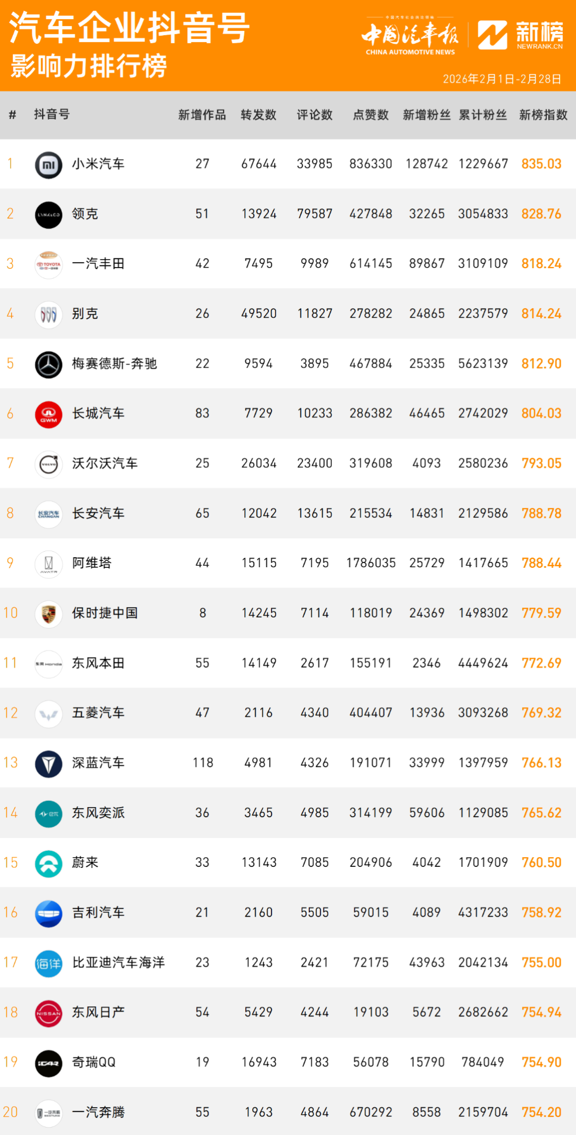The image size is (576, 1135).
Task: Click the 835.03 index score for 小米汽车
Action: (x=541, y=164)
